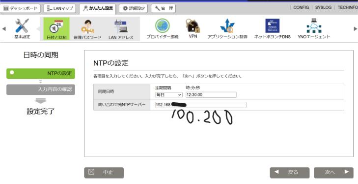Click the 戻る button
358x184 pixels.
click(x=290, y=173)
